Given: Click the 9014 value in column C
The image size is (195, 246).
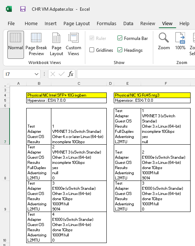Looking at the screenshot, I should coord(56,209).
